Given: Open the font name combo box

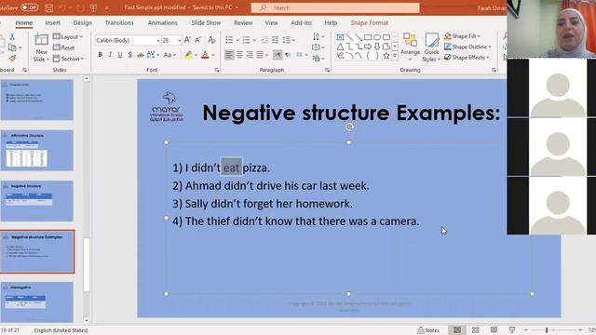Looking at the screenshot, I should (x=128, y=40).
